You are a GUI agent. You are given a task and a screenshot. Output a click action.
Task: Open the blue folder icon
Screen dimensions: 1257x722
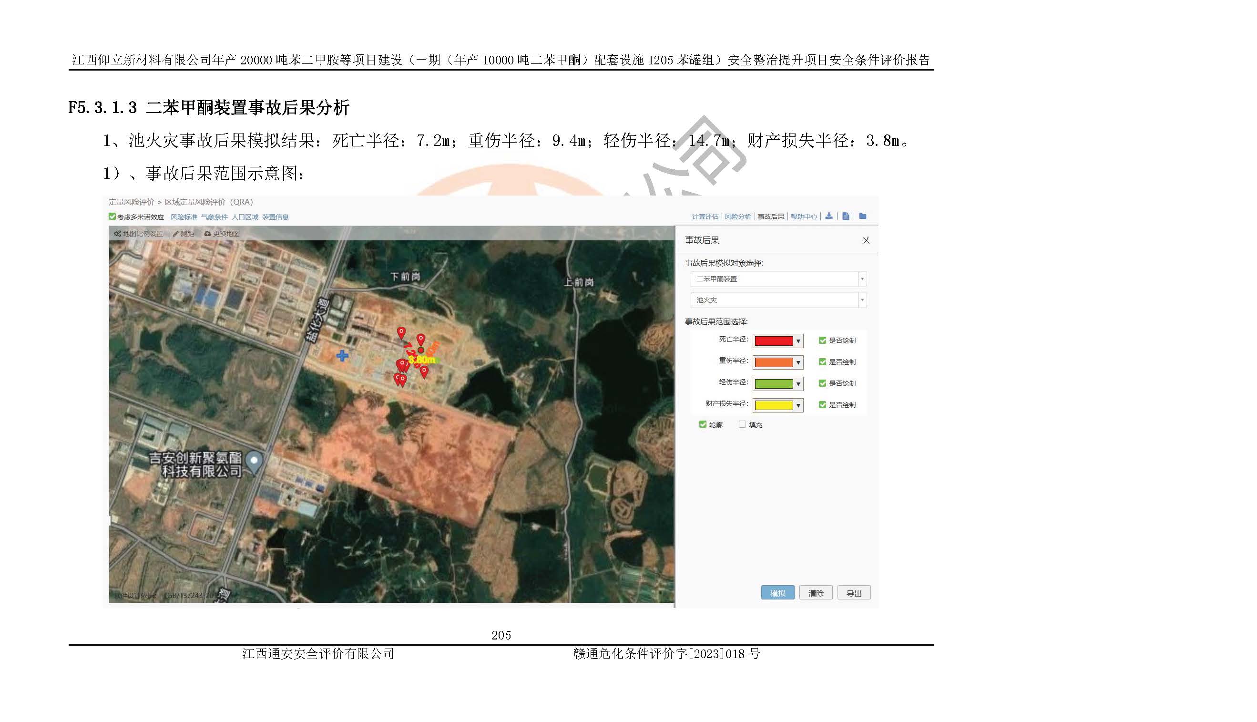click(862, 216)
